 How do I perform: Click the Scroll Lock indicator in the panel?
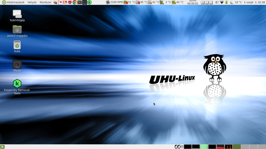coord(211,2)
